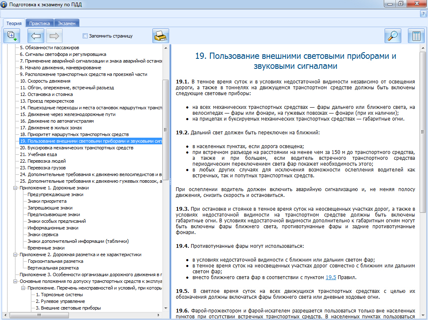
Task: Select '9. Расположение транспортных средств' chapter
Action: (83, 74)
